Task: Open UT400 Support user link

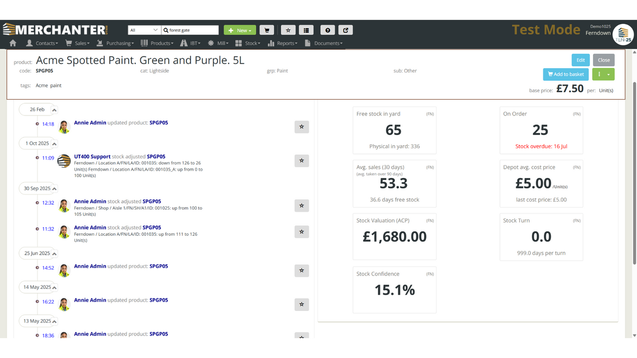Action: coord(92,156)
